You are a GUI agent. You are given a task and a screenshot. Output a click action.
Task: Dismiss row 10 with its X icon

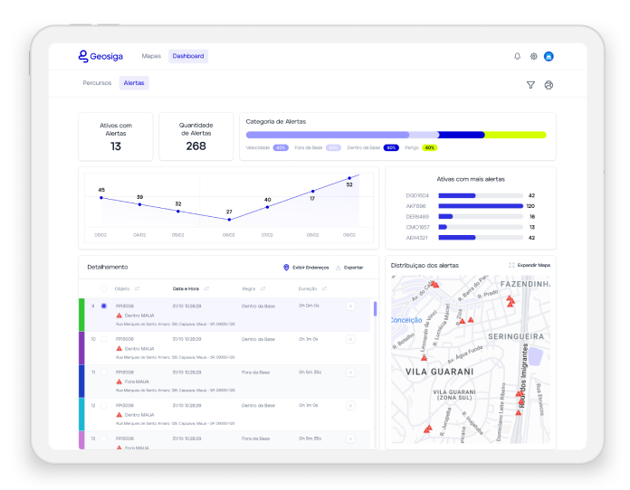(x=350, y=339)
